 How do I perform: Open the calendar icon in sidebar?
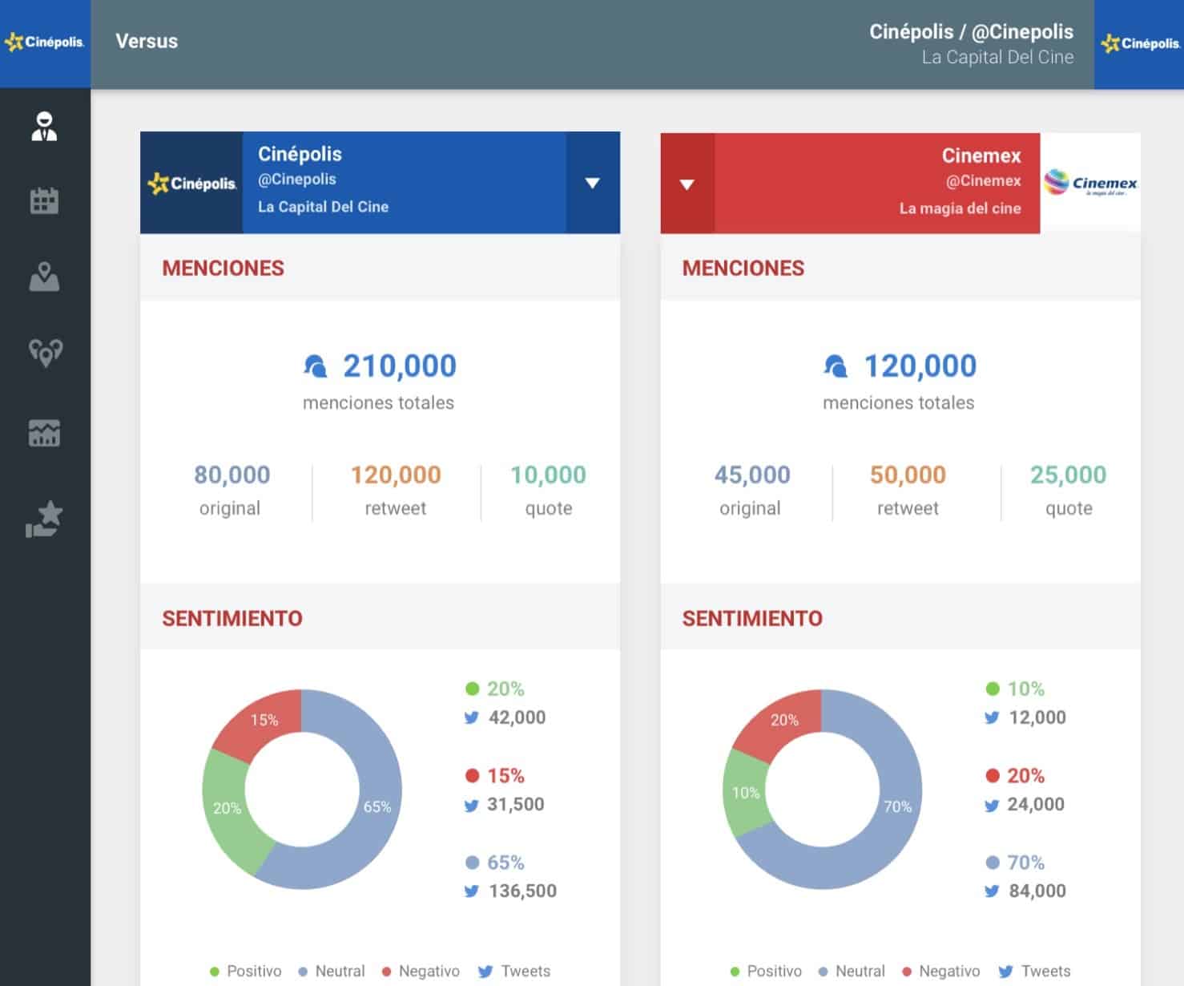44,201
